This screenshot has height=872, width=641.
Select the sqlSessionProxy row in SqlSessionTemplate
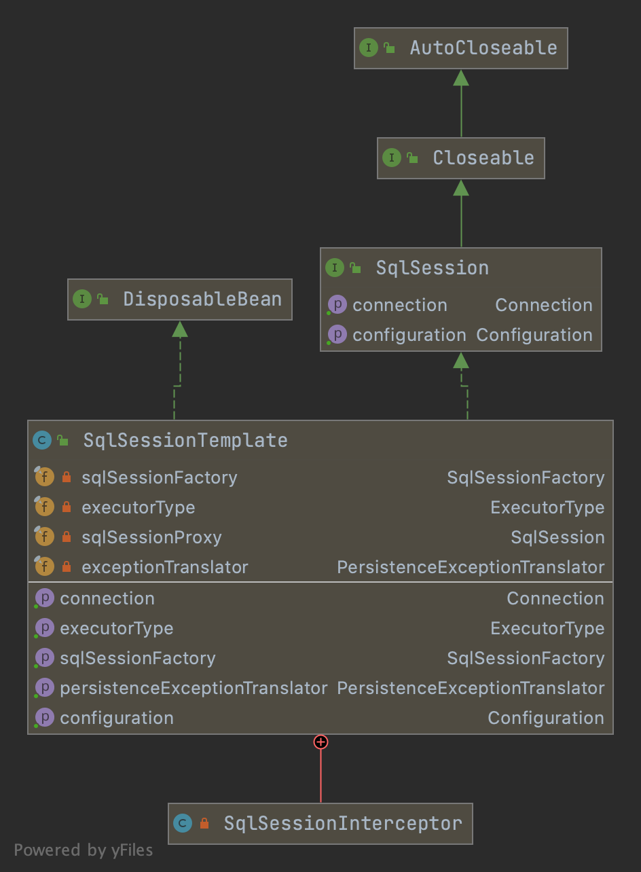pos(151,537)
